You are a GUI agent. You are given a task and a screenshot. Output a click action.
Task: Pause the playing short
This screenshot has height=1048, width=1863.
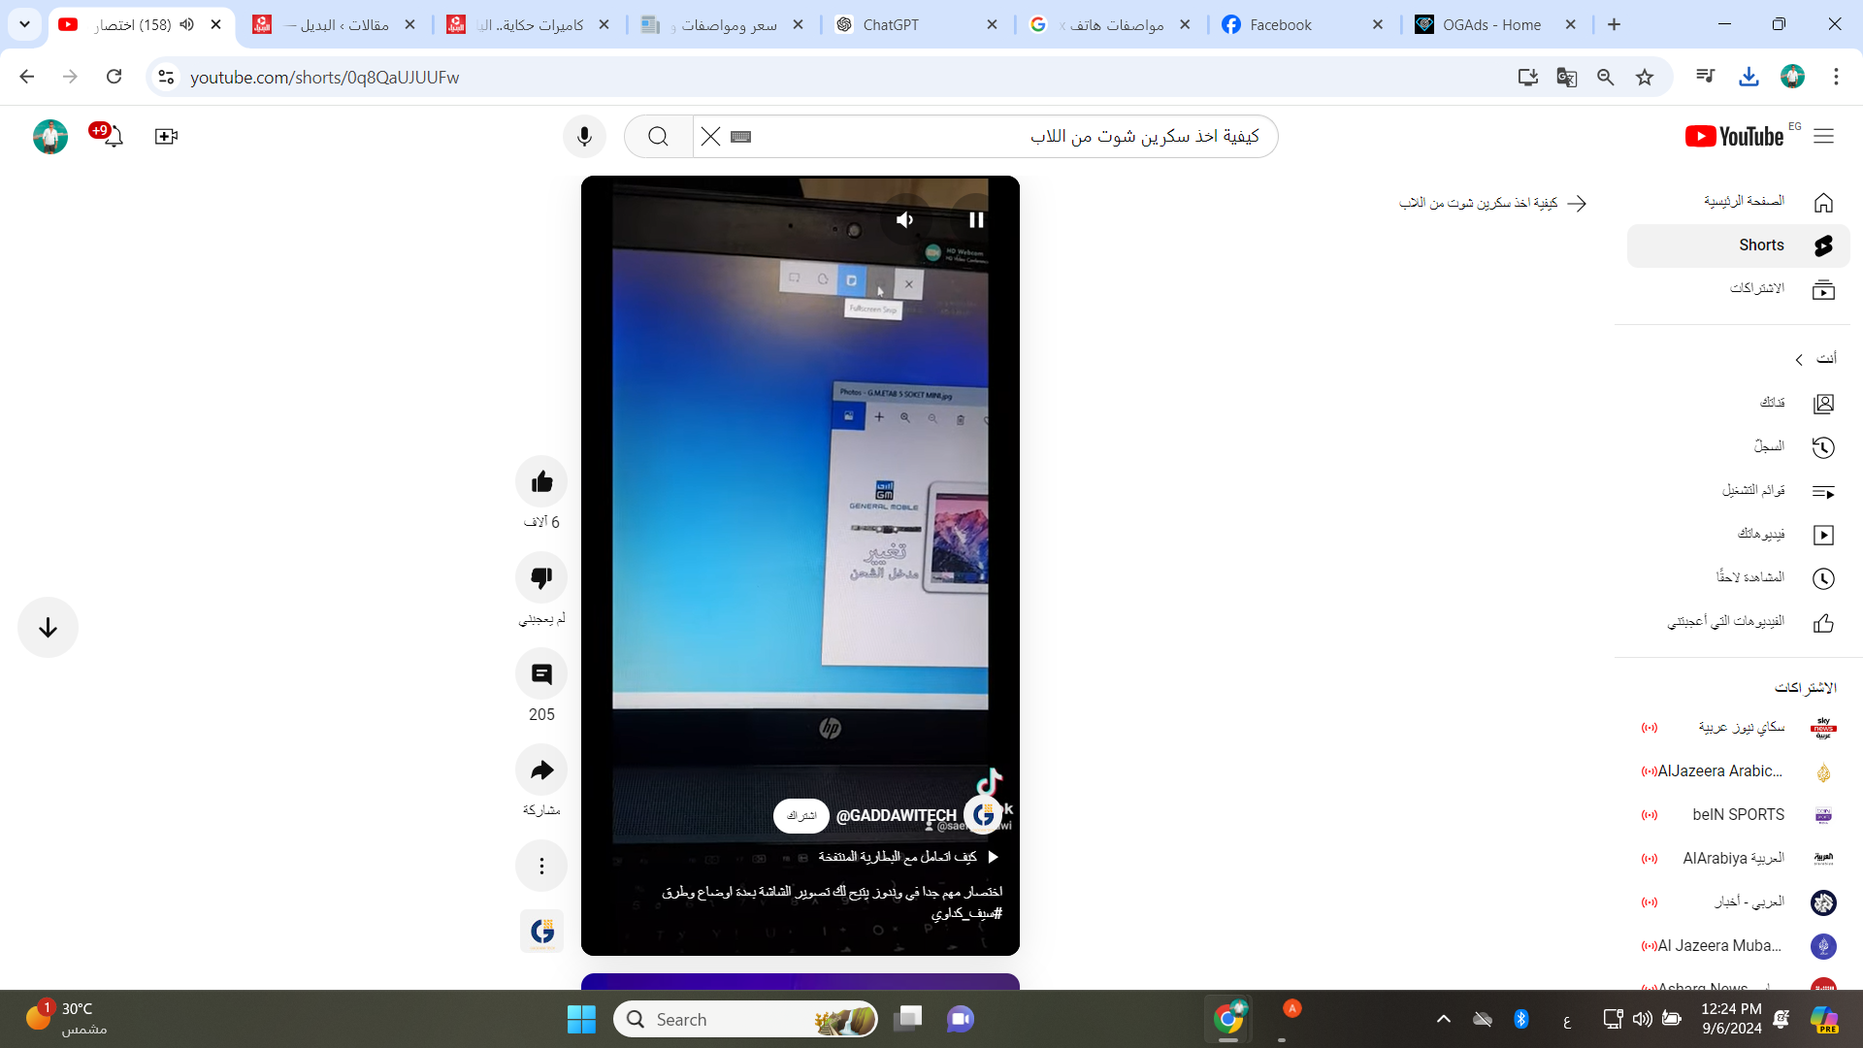[976, 220]
